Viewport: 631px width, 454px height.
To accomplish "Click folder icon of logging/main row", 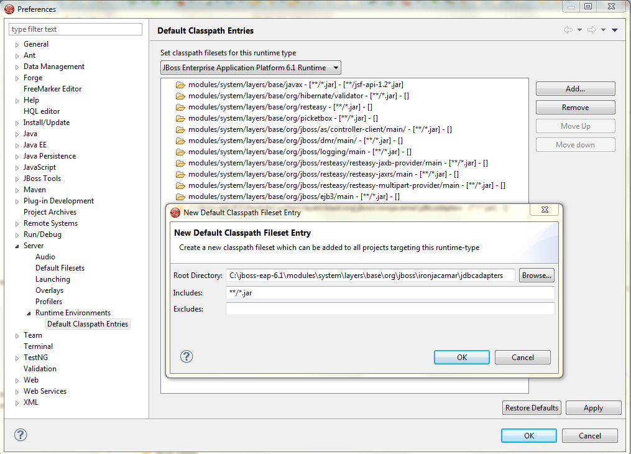I will (180, 152).
